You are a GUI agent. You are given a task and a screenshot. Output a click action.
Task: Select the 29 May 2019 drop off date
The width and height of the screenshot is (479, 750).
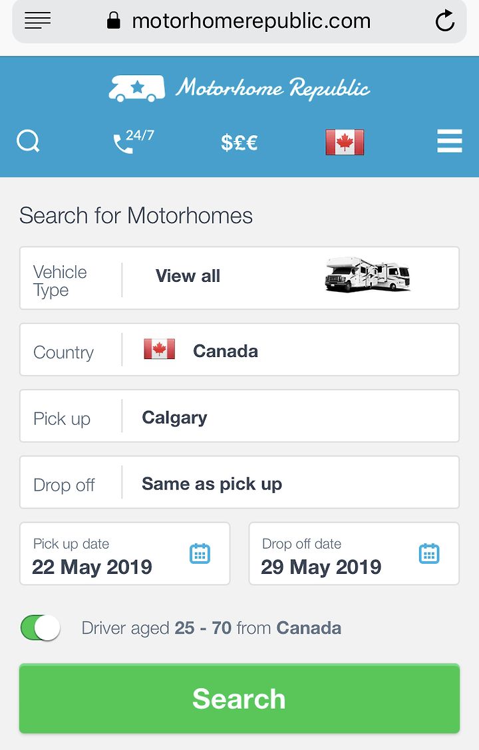354,553
